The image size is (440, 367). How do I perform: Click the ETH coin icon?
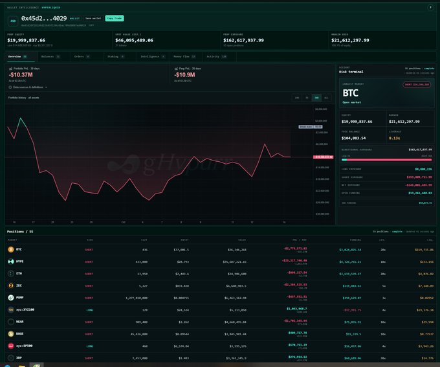click(11, 274)
